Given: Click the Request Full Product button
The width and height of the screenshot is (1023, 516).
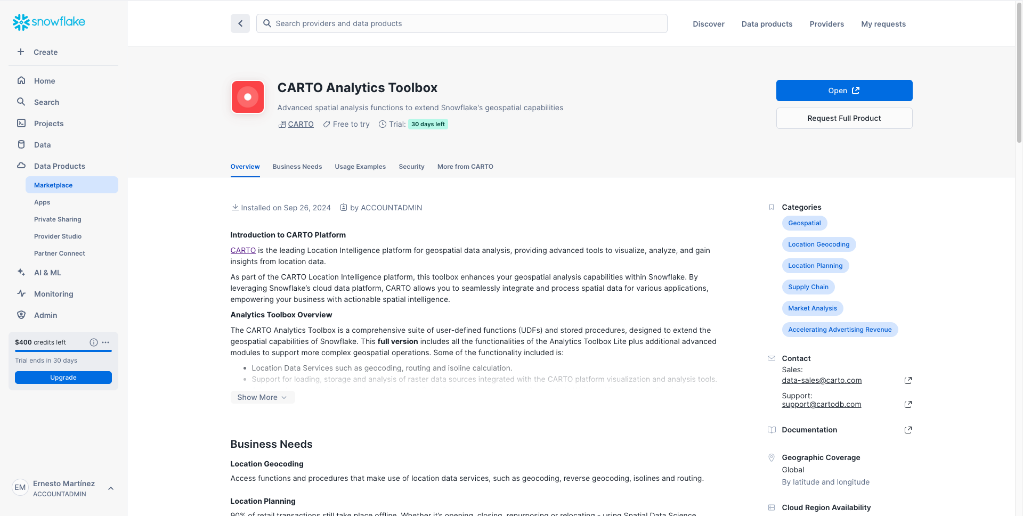Looking at the screenshot, I should pyautogui.click(x=844, y=118).
